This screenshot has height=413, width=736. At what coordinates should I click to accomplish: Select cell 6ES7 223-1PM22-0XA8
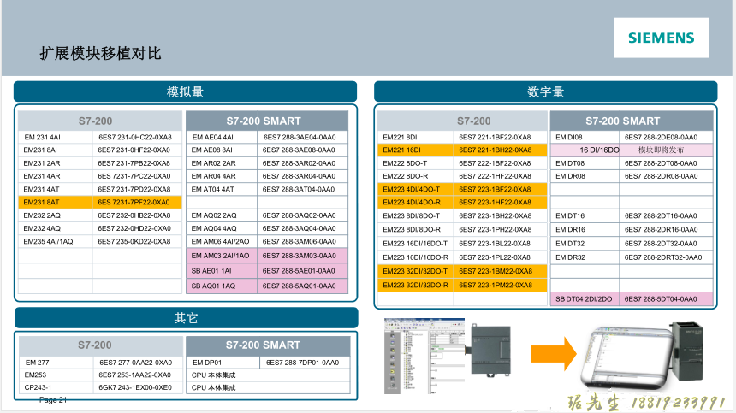(501, 285)
